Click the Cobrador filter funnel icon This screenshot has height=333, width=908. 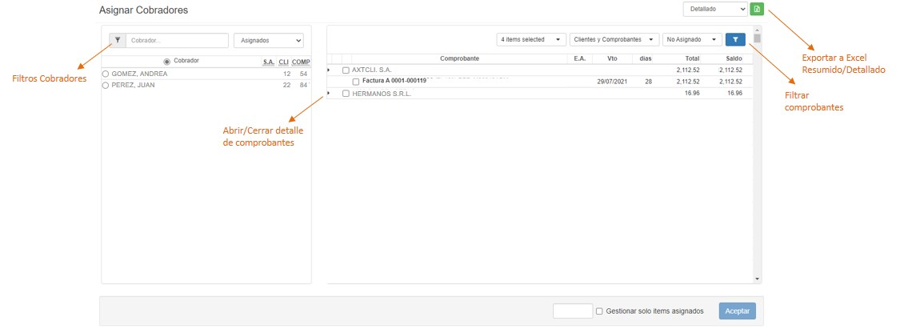pos(117,40)
